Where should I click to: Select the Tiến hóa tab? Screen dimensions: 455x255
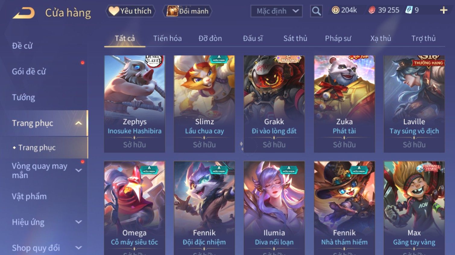(167, 38)
